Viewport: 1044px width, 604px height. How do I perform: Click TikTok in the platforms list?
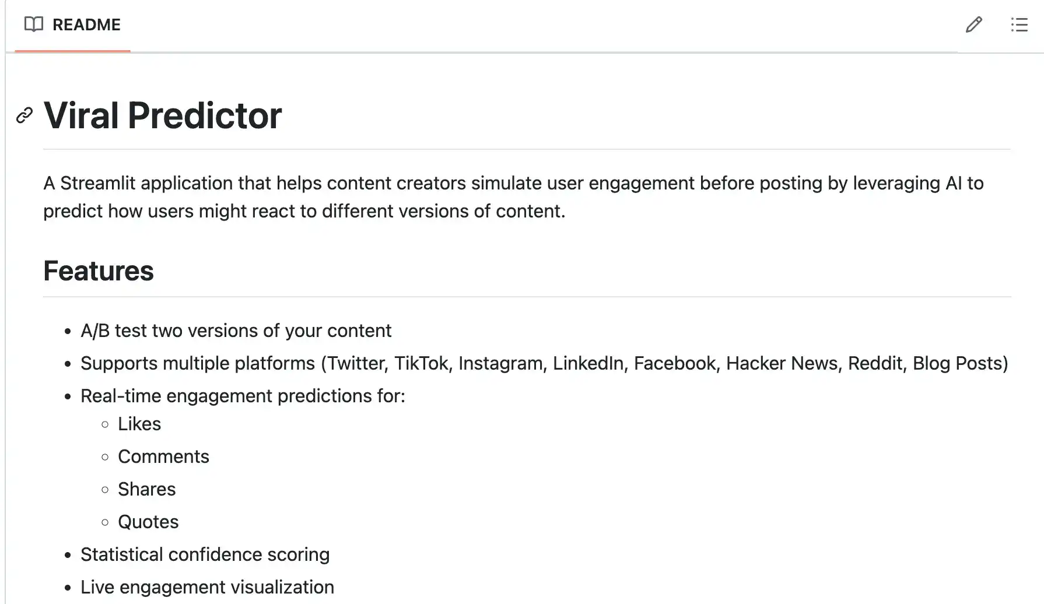tap(421, 363)
